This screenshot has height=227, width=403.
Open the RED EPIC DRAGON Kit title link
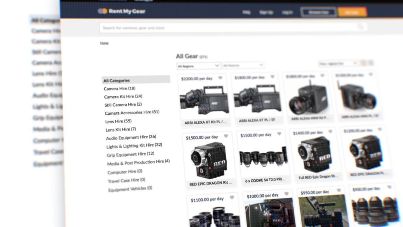tap(211, 183)
